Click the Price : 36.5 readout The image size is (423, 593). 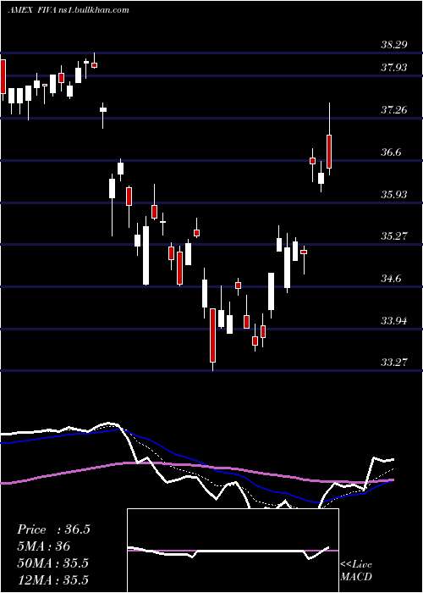tap(53, 529)
